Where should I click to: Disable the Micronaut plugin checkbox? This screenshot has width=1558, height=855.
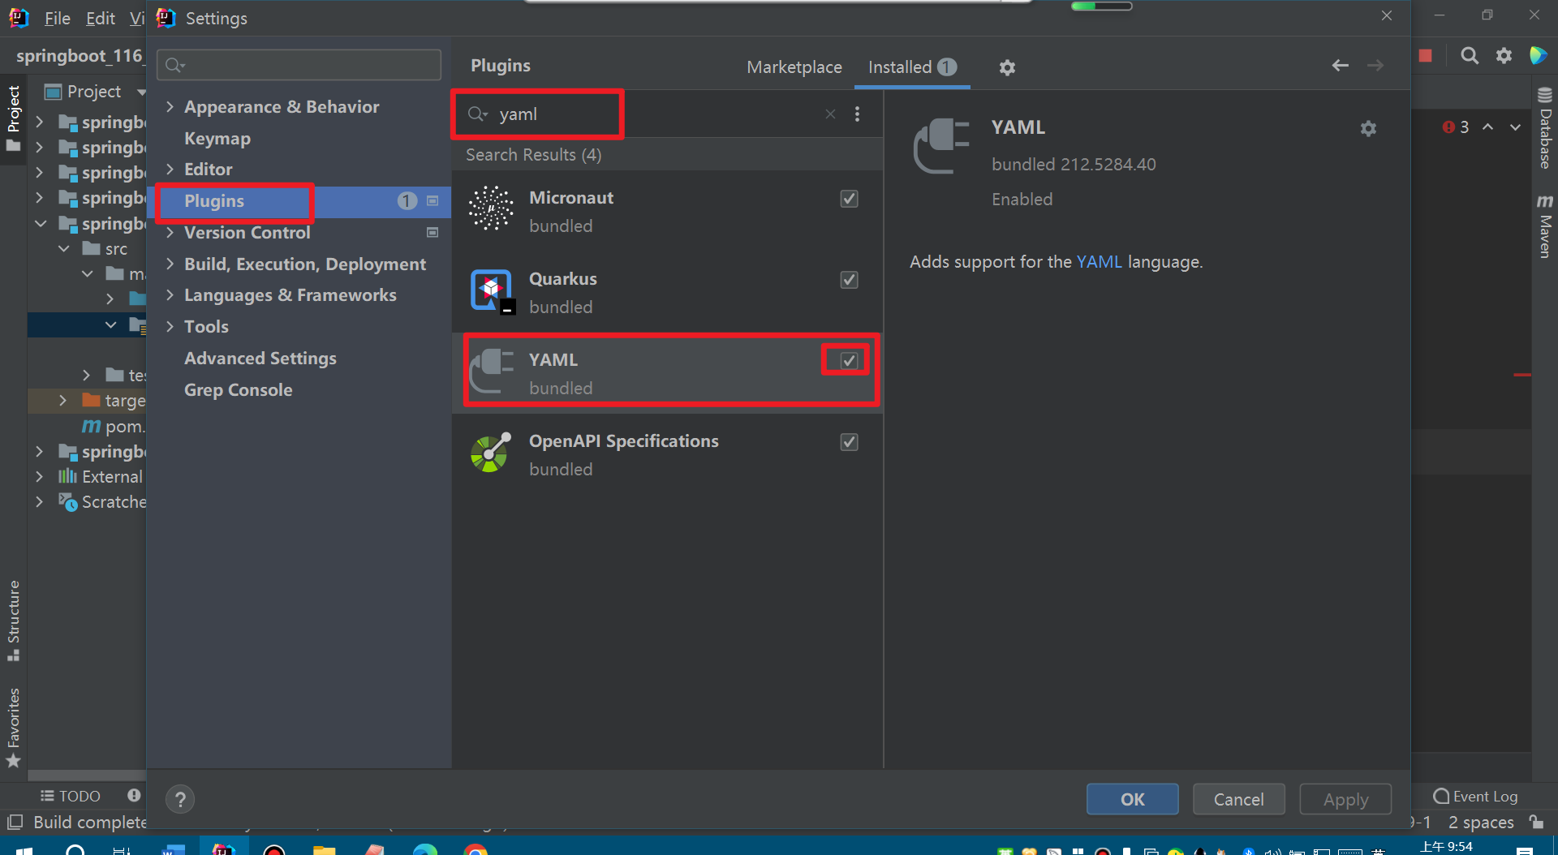[x=849, y=199]
